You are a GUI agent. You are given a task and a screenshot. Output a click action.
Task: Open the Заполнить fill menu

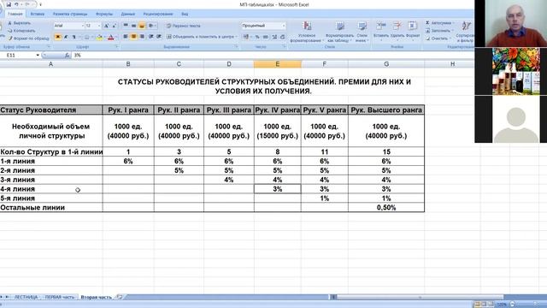[439, 31]
